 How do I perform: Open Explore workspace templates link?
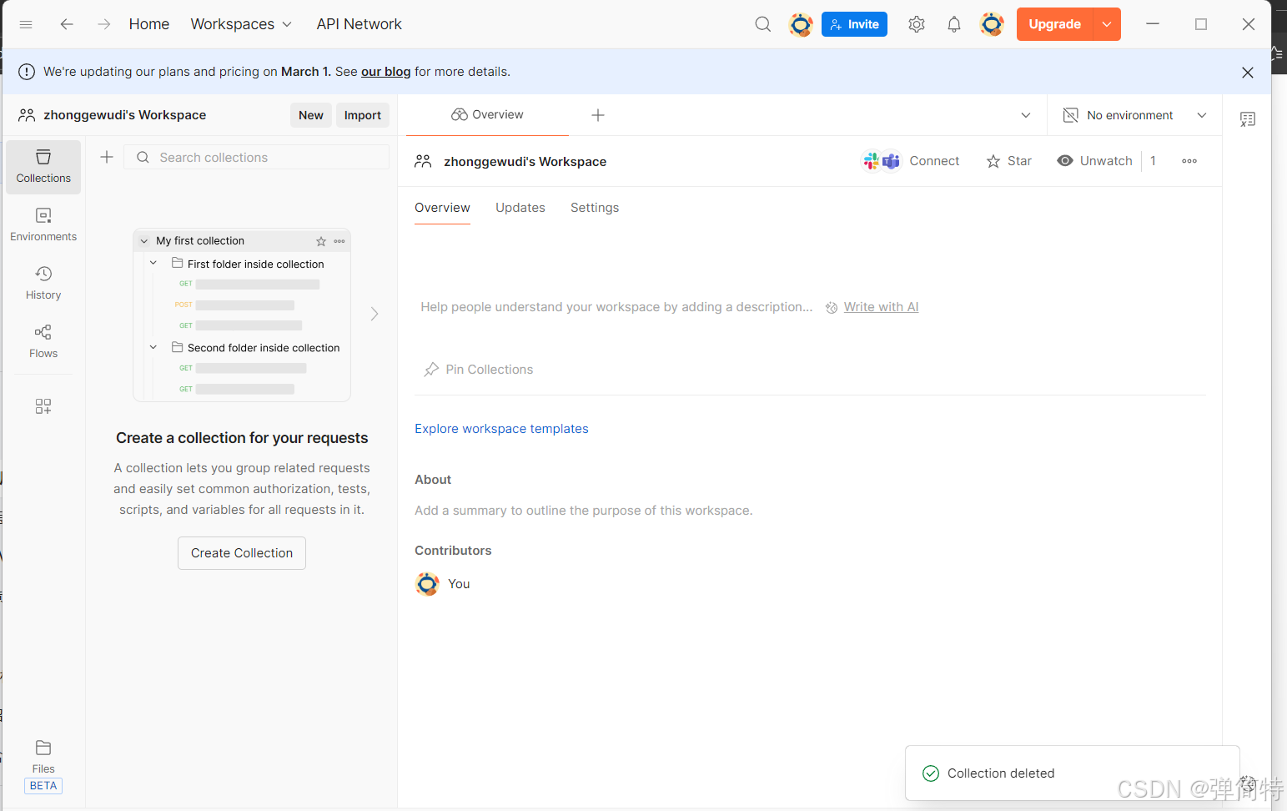(x=501, y=429)
